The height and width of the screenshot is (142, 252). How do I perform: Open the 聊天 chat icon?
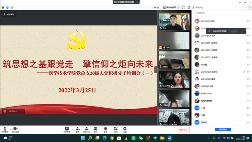pos(95,130)
